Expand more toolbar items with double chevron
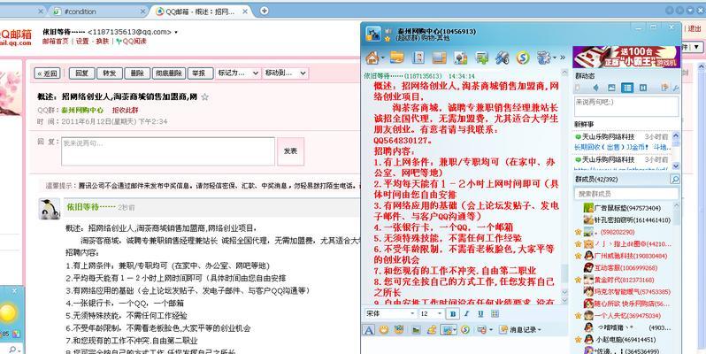 coord(563,58)
